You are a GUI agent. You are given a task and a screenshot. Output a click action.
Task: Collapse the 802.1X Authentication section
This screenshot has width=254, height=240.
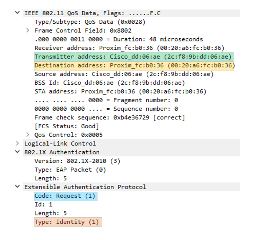click(x=17, y=152)
